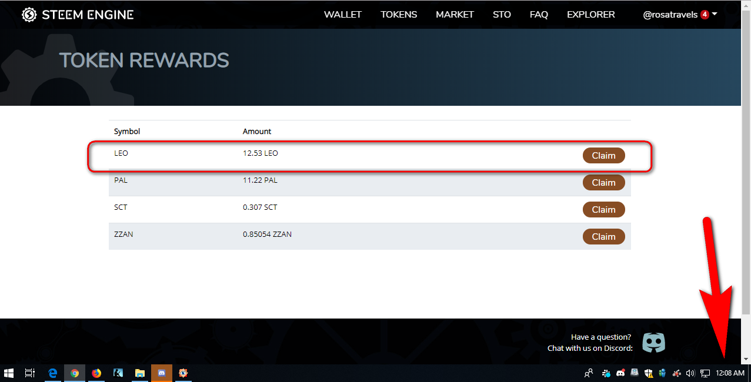Click the 0.307 SCT amount
The width and height of the screenshot is (751, 382).
pyautogui.click(x=260, y=207)
